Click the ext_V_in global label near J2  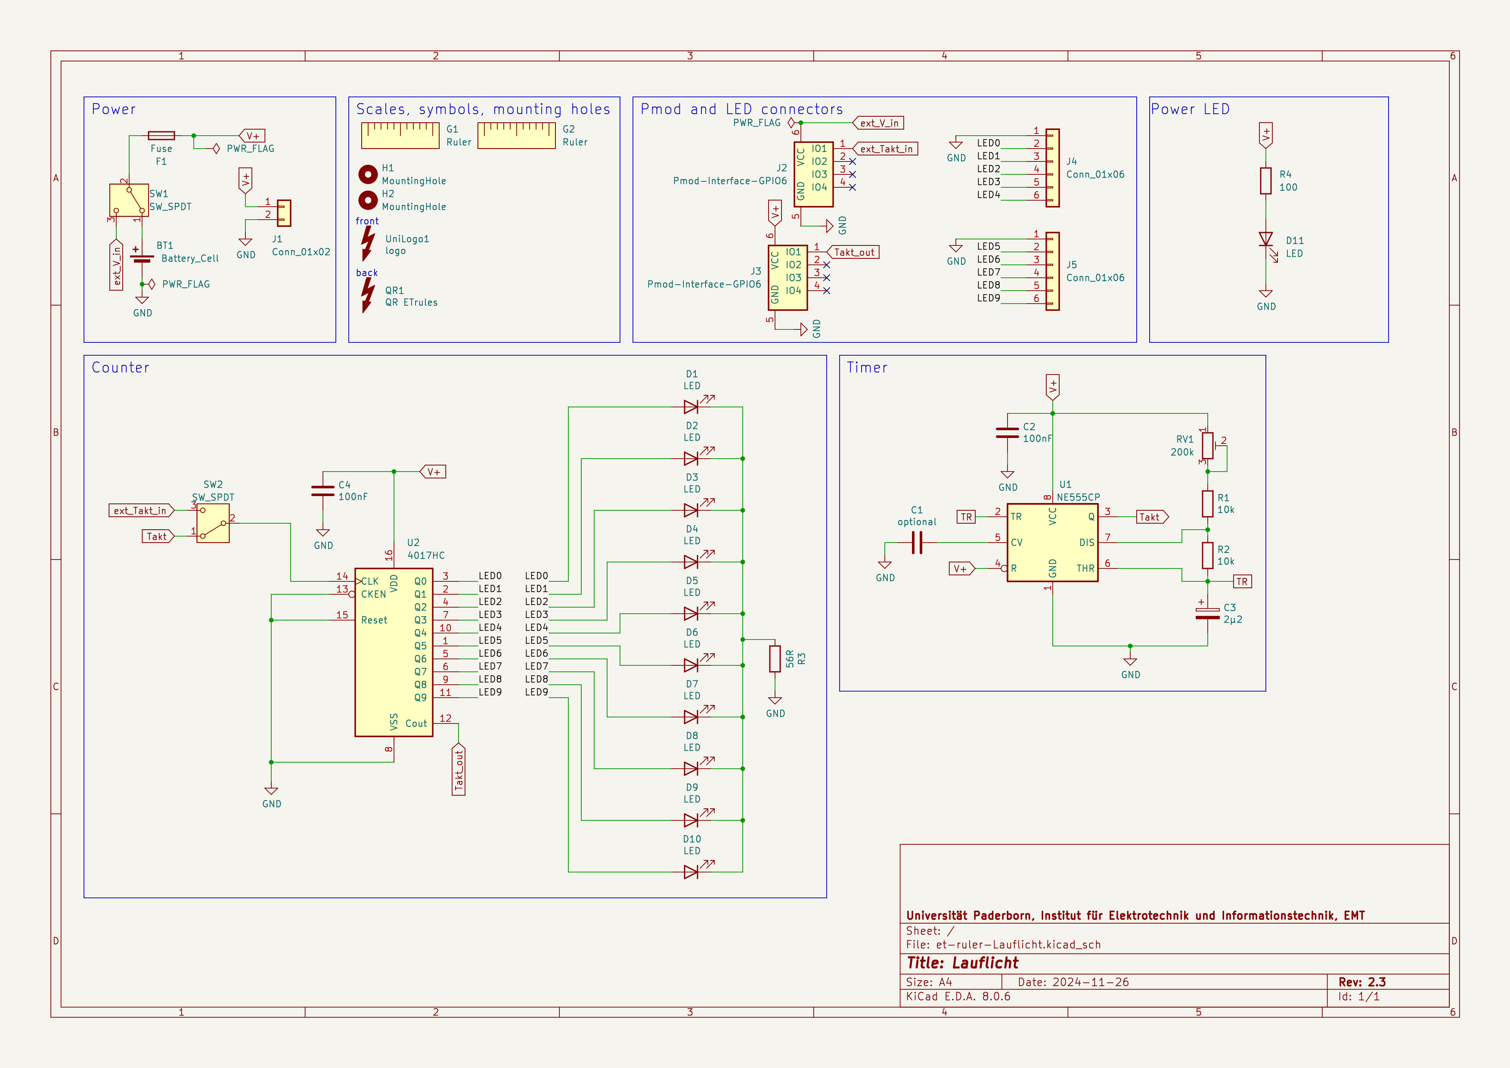click(x=879, y=123)
